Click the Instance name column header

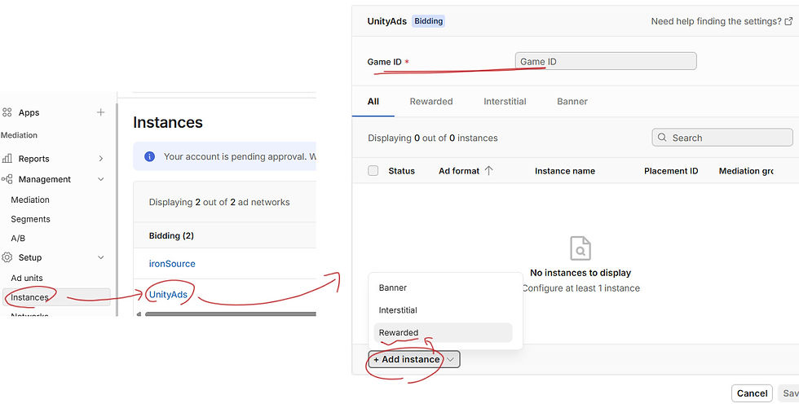(x=564, y=171)
